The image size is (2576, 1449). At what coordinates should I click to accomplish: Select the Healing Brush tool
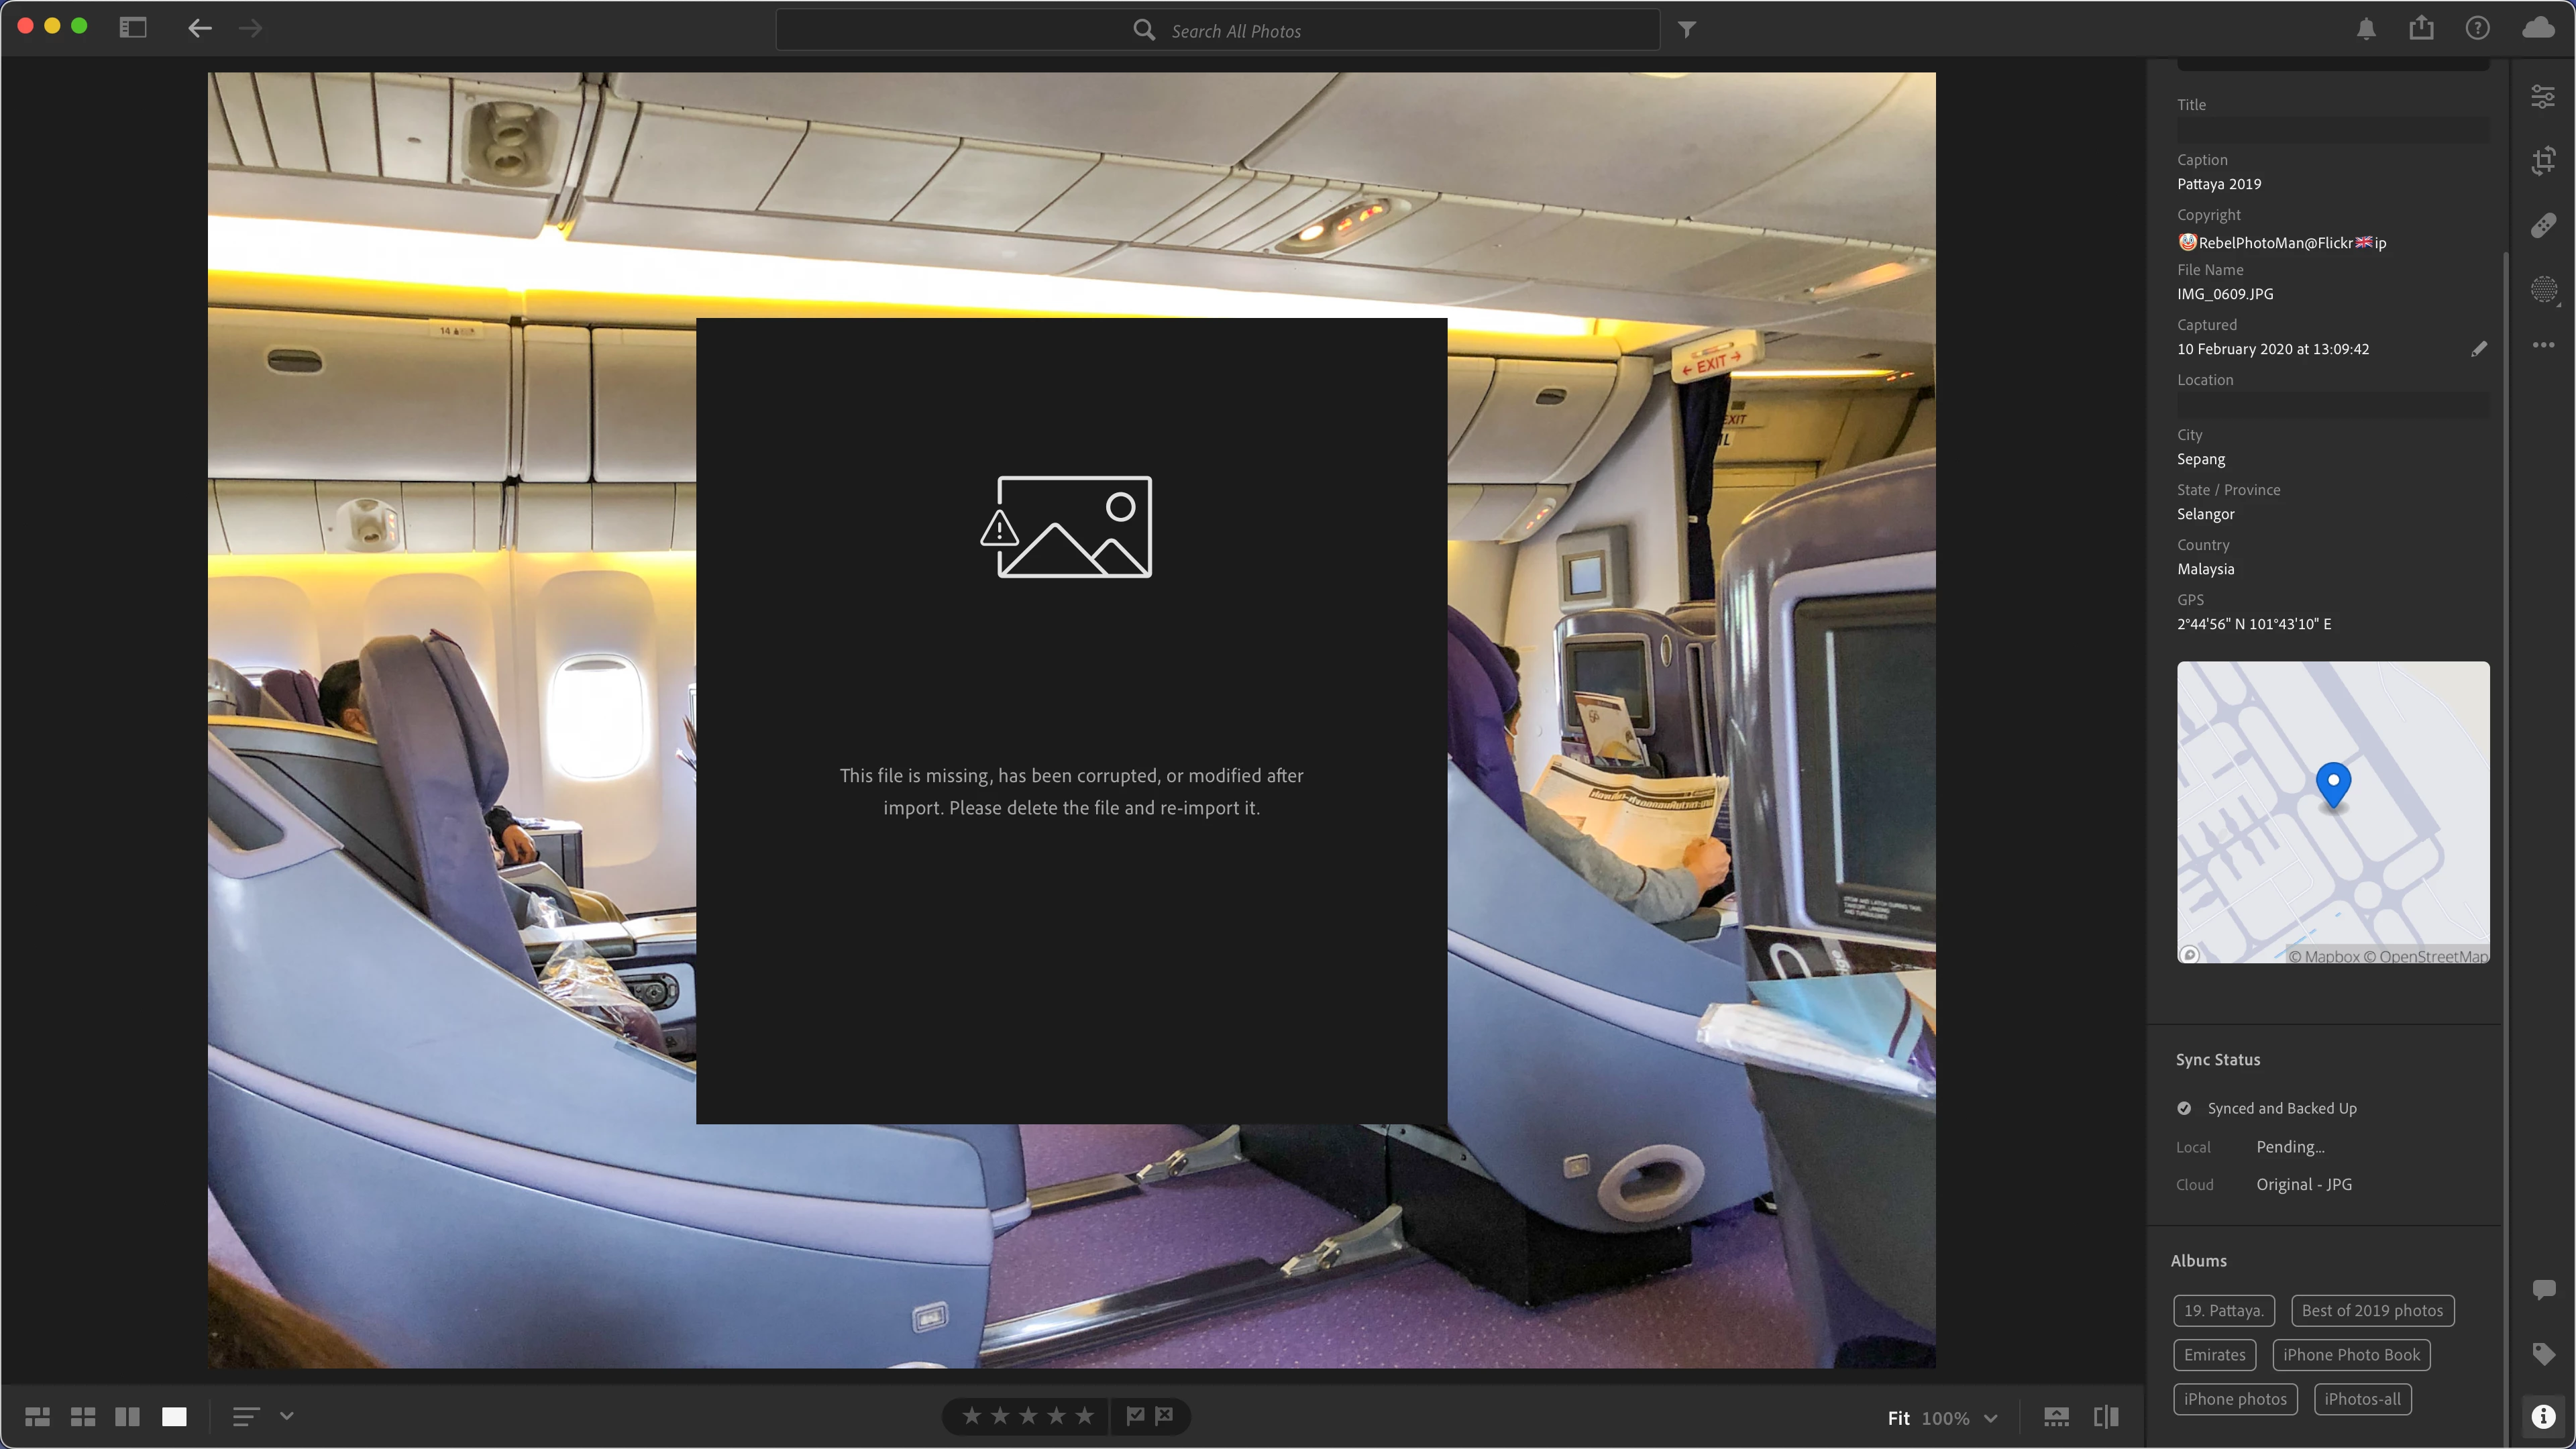[2542, 225]
